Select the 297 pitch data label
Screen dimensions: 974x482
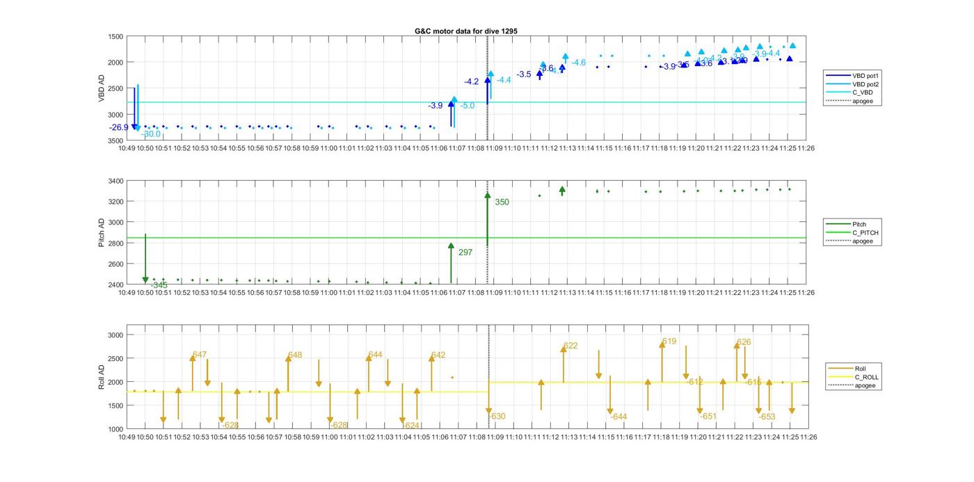click(465, 252)
